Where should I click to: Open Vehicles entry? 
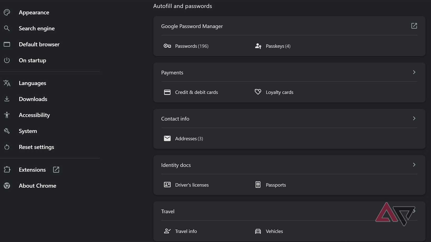click(274, 231)
